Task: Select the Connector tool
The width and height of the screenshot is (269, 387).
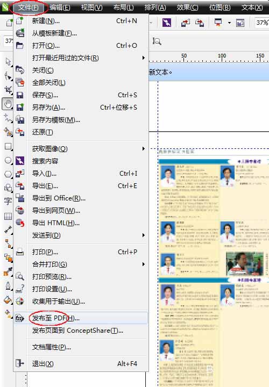Action: (x=9, y=243)
